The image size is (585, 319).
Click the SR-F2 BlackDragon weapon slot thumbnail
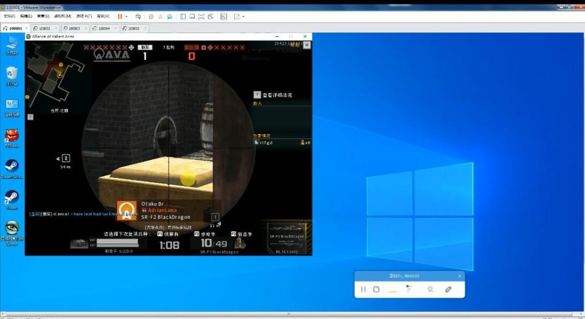click(x=287, y=229)
